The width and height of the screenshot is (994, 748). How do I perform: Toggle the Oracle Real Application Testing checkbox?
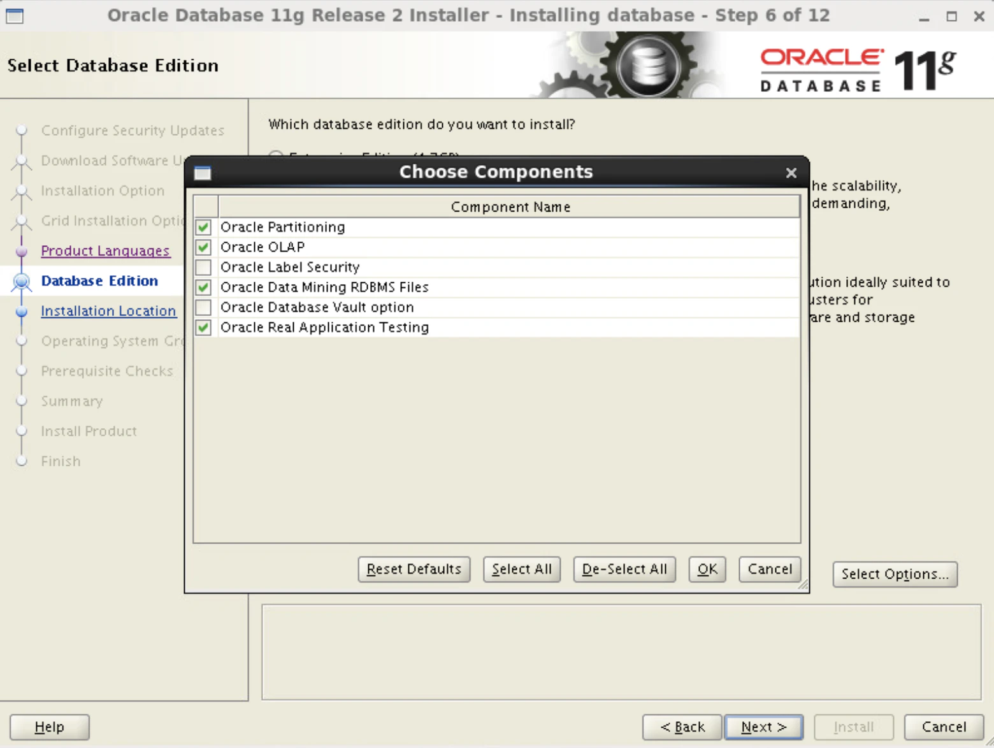pos(203,327)
